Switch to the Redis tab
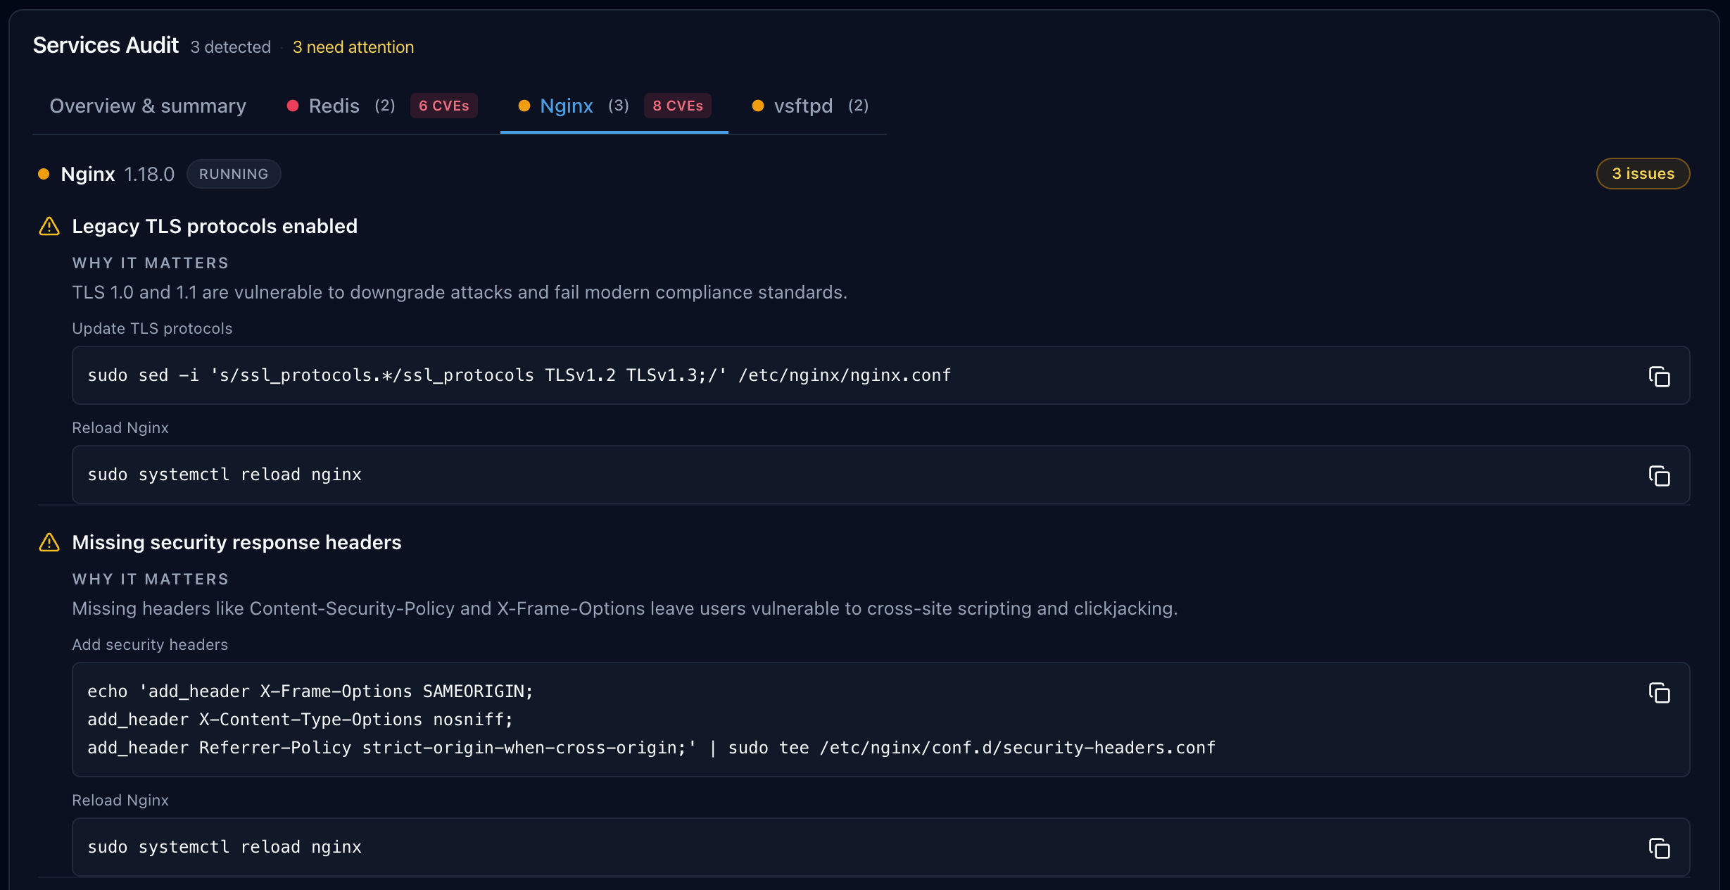The width and height of the screenshot is (1730, 890). coord(381,106)
